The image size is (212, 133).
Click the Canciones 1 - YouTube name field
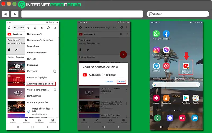107,75
